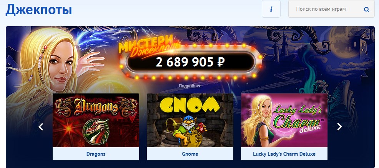379x168 pixels.
Task: Click the magnifier search icon
Action: [366, 10]
